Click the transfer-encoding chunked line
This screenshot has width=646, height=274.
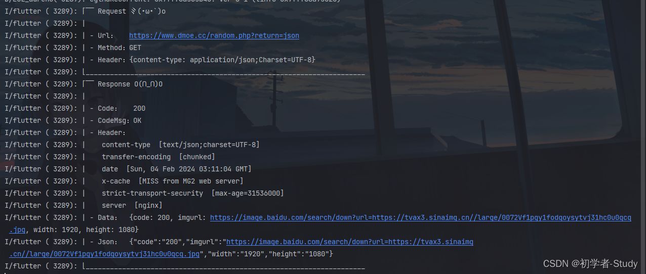point(158,157)
